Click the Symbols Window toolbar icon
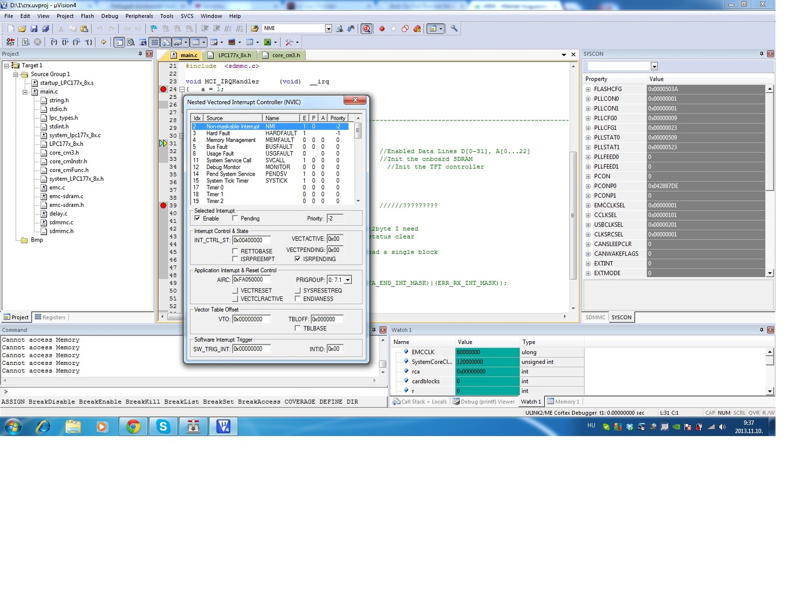 point(143,42)
